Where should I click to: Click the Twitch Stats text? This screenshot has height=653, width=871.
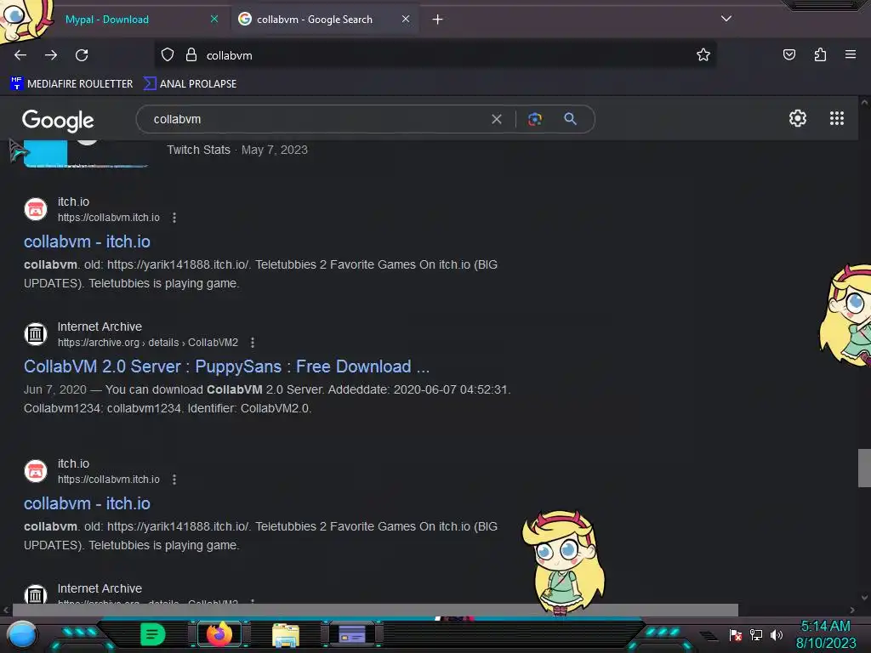198,150
